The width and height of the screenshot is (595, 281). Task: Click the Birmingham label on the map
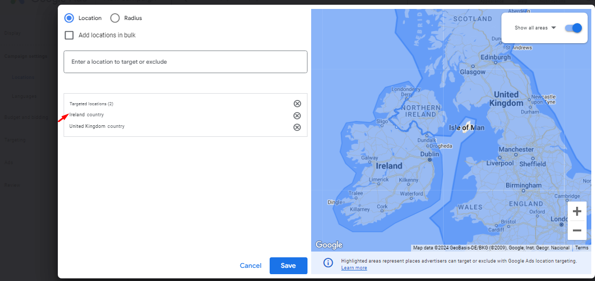click(524, 185)
